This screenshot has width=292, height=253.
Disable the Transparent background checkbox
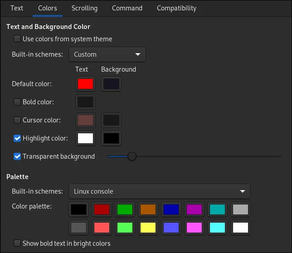[x=17, y=156]
